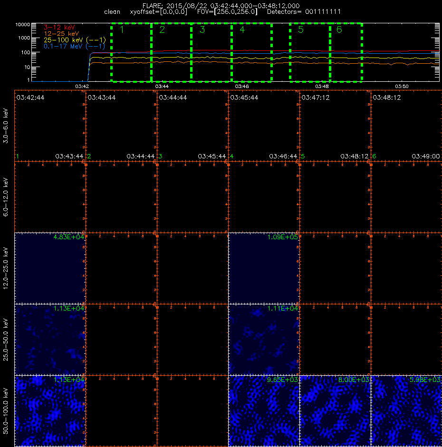Click the 03:46:44 end time in panel four

click(283, 156)
